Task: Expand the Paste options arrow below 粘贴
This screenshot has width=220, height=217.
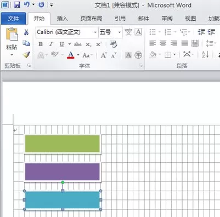Action: point(12,55)
